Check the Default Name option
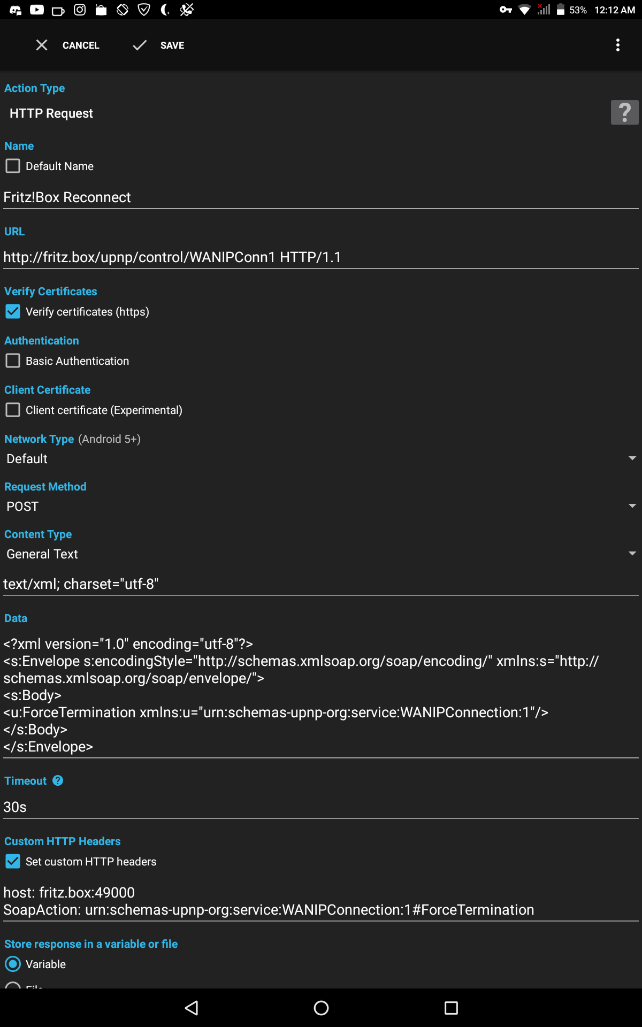Viewport: 642px width, 1027px height. tap(13, 166)
